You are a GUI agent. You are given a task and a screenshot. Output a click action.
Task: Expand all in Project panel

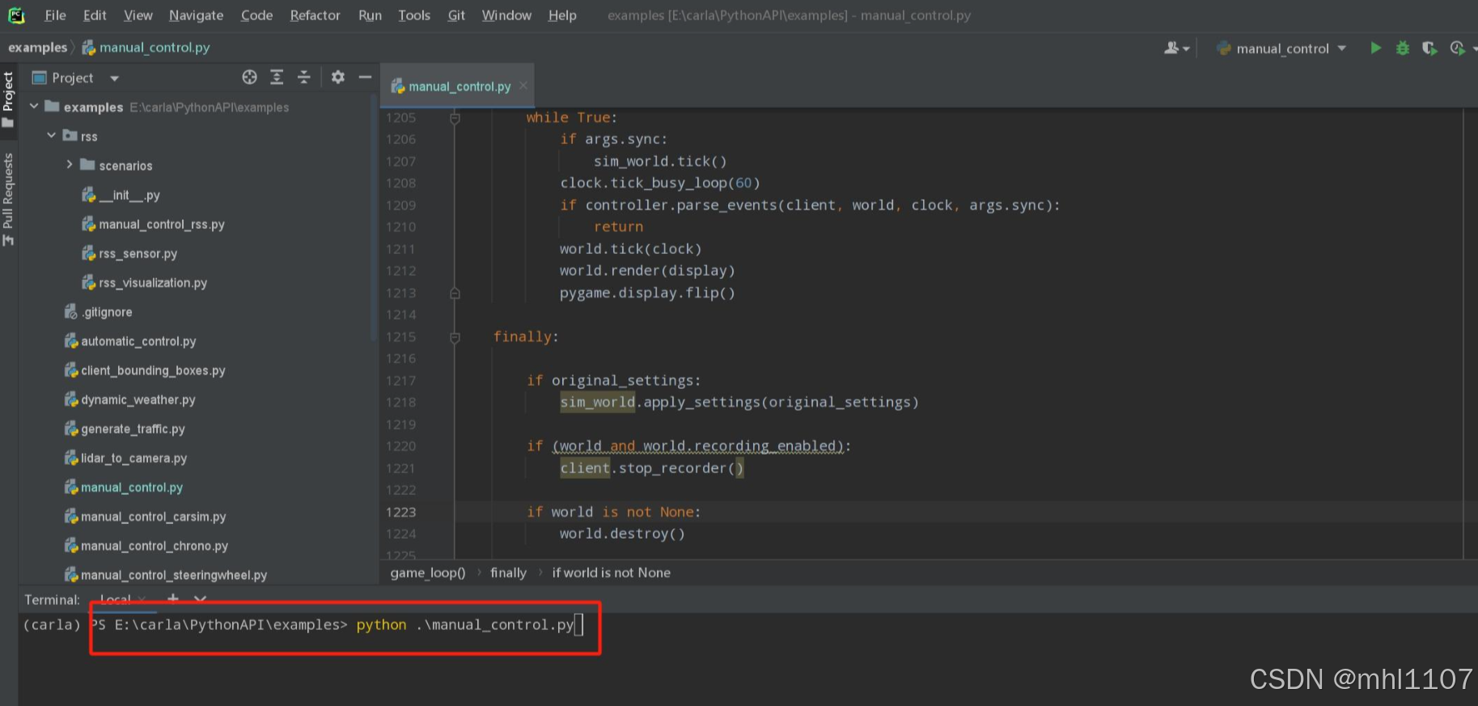click(277, 78)
